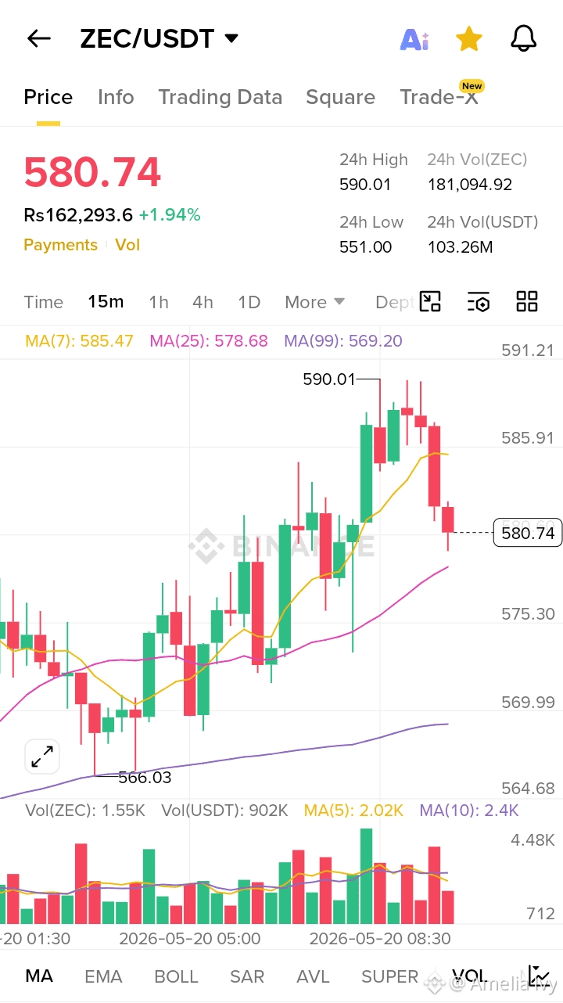Screen dimensions: 563x1003
Task: Tap the back arrow icon
Action: point(38,38)
